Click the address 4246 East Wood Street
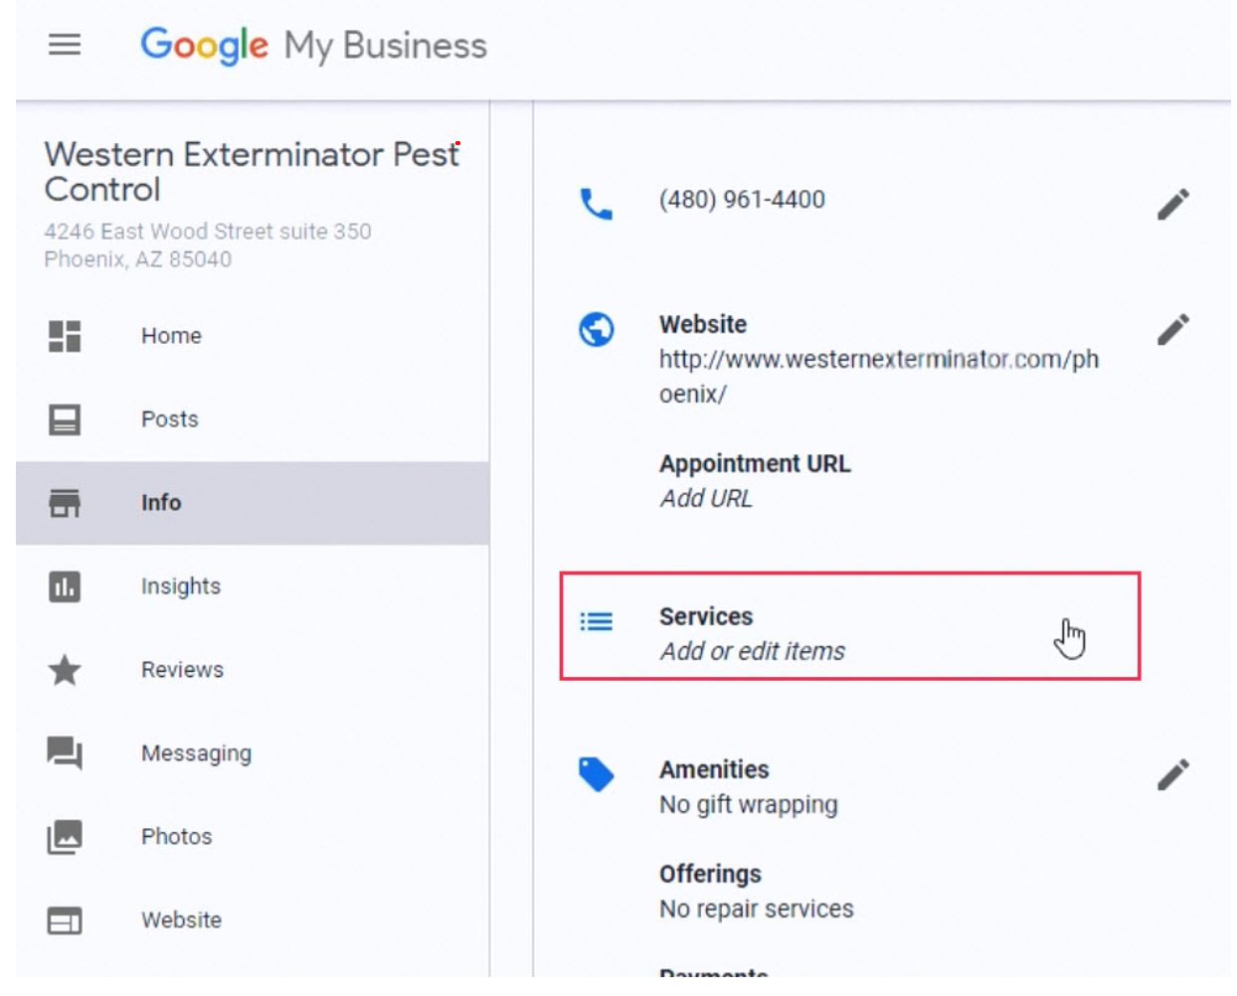Viewport: 1237px width, 996px height. [x=208, y=232]
